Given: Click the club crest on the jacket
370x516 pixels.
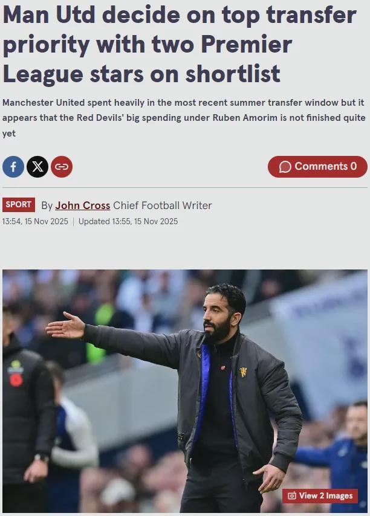Looking at the screenshot, I should coord(243,372).
